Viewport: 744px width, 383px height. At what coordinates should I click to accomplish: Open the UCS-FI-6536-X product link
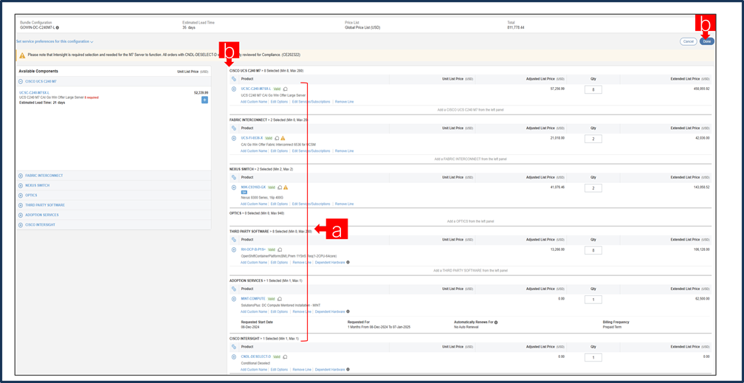[252, 138]
